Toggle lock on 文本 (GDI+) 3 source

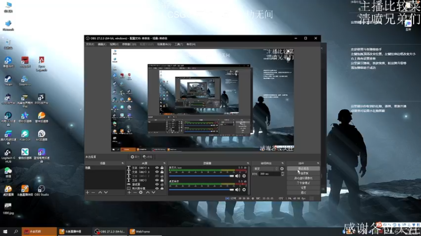click(x=162, y=172)
